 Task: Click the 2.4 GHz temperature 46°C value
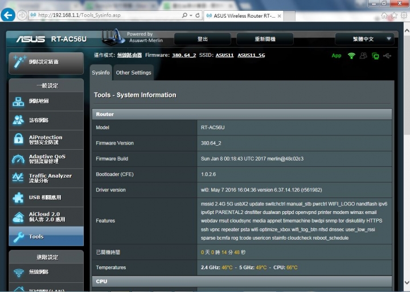pos(227,268)
